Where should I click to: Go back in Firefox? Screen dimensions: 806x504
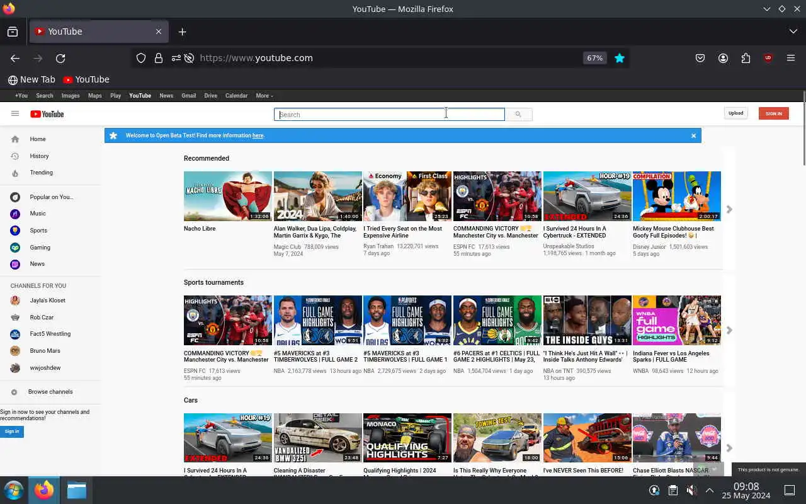pyautogui.click(x=15, y=58)
